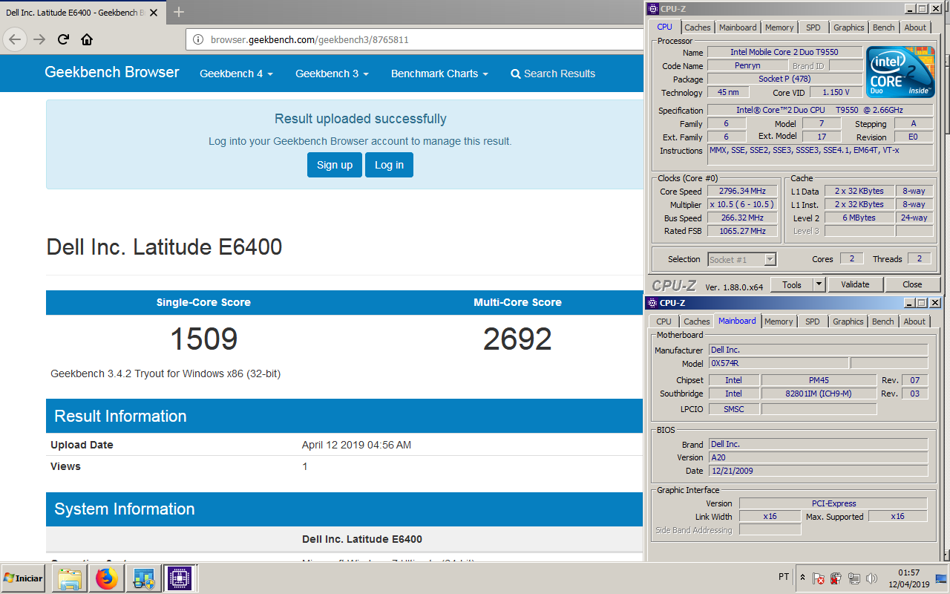This screenshot has width=950, height=594.
Task: Click the Search Results magnifier icon
Action: click(516, 74)
